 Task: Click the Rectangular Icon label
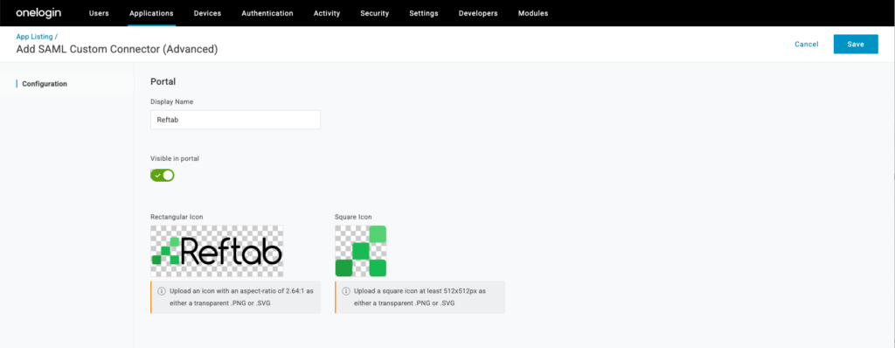click(x=177, y=217)
